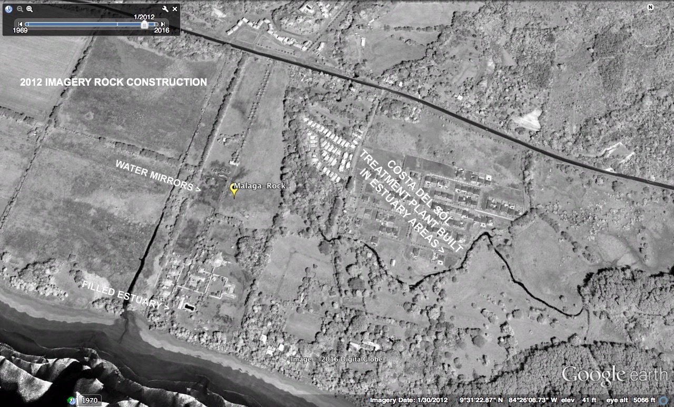Close the historical imagery time slider

coord(175,9)
